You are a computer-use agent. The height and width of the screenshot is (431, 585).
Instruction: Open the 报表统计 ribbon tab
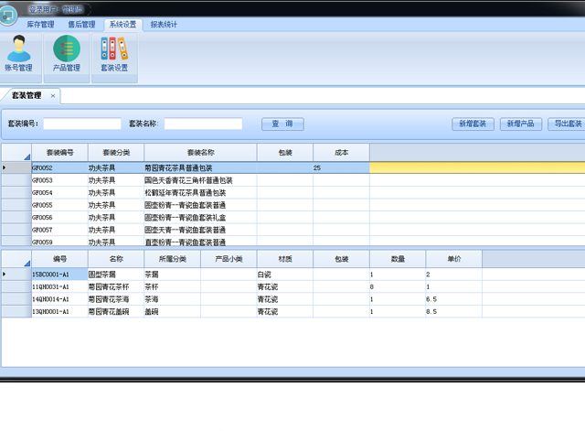tap(165, 25)
